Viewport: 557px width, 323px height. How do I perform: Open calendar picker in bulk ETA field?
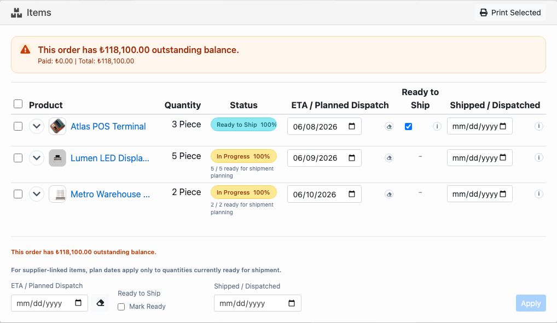click(x=78, y=303)
